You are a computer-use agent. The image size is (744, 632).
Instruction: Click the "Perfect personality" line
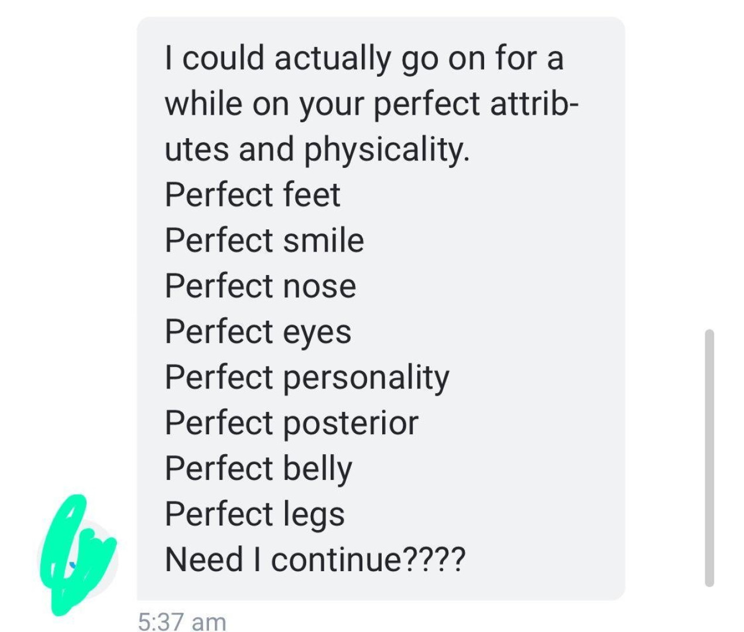coord(307,377)
